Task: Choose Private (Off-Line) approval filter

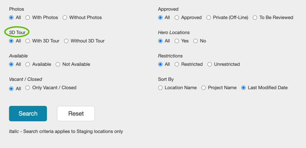Action: [209, 18]
